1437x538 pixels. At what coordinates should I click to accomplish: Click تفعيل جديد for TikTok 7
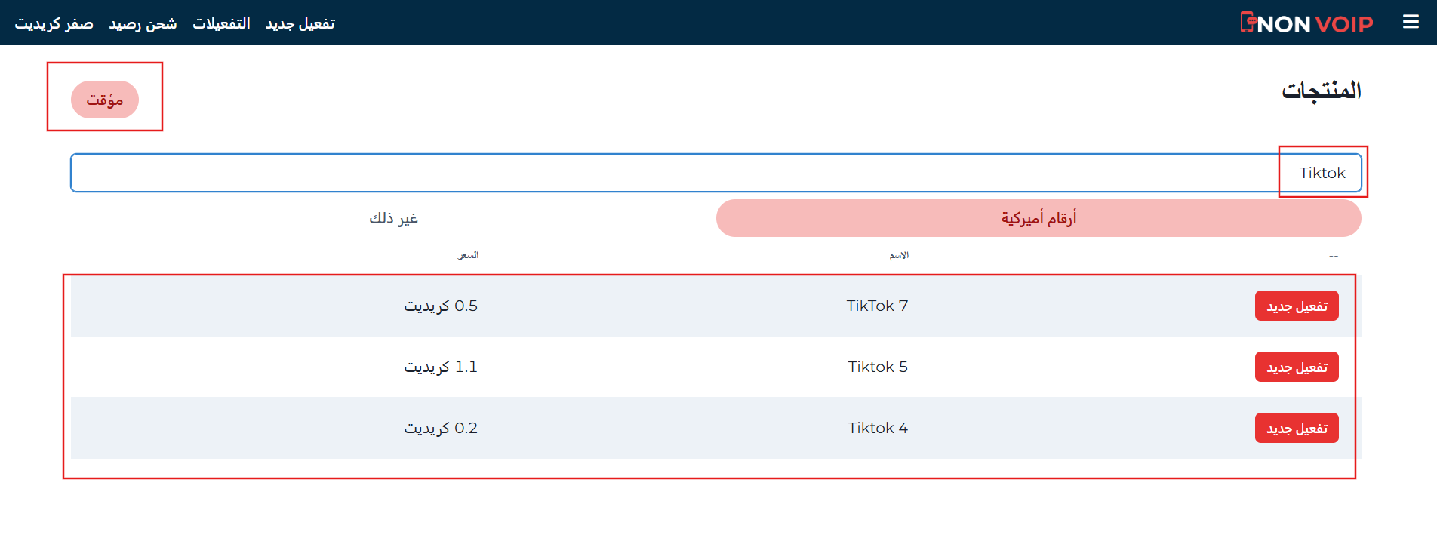1296,306
